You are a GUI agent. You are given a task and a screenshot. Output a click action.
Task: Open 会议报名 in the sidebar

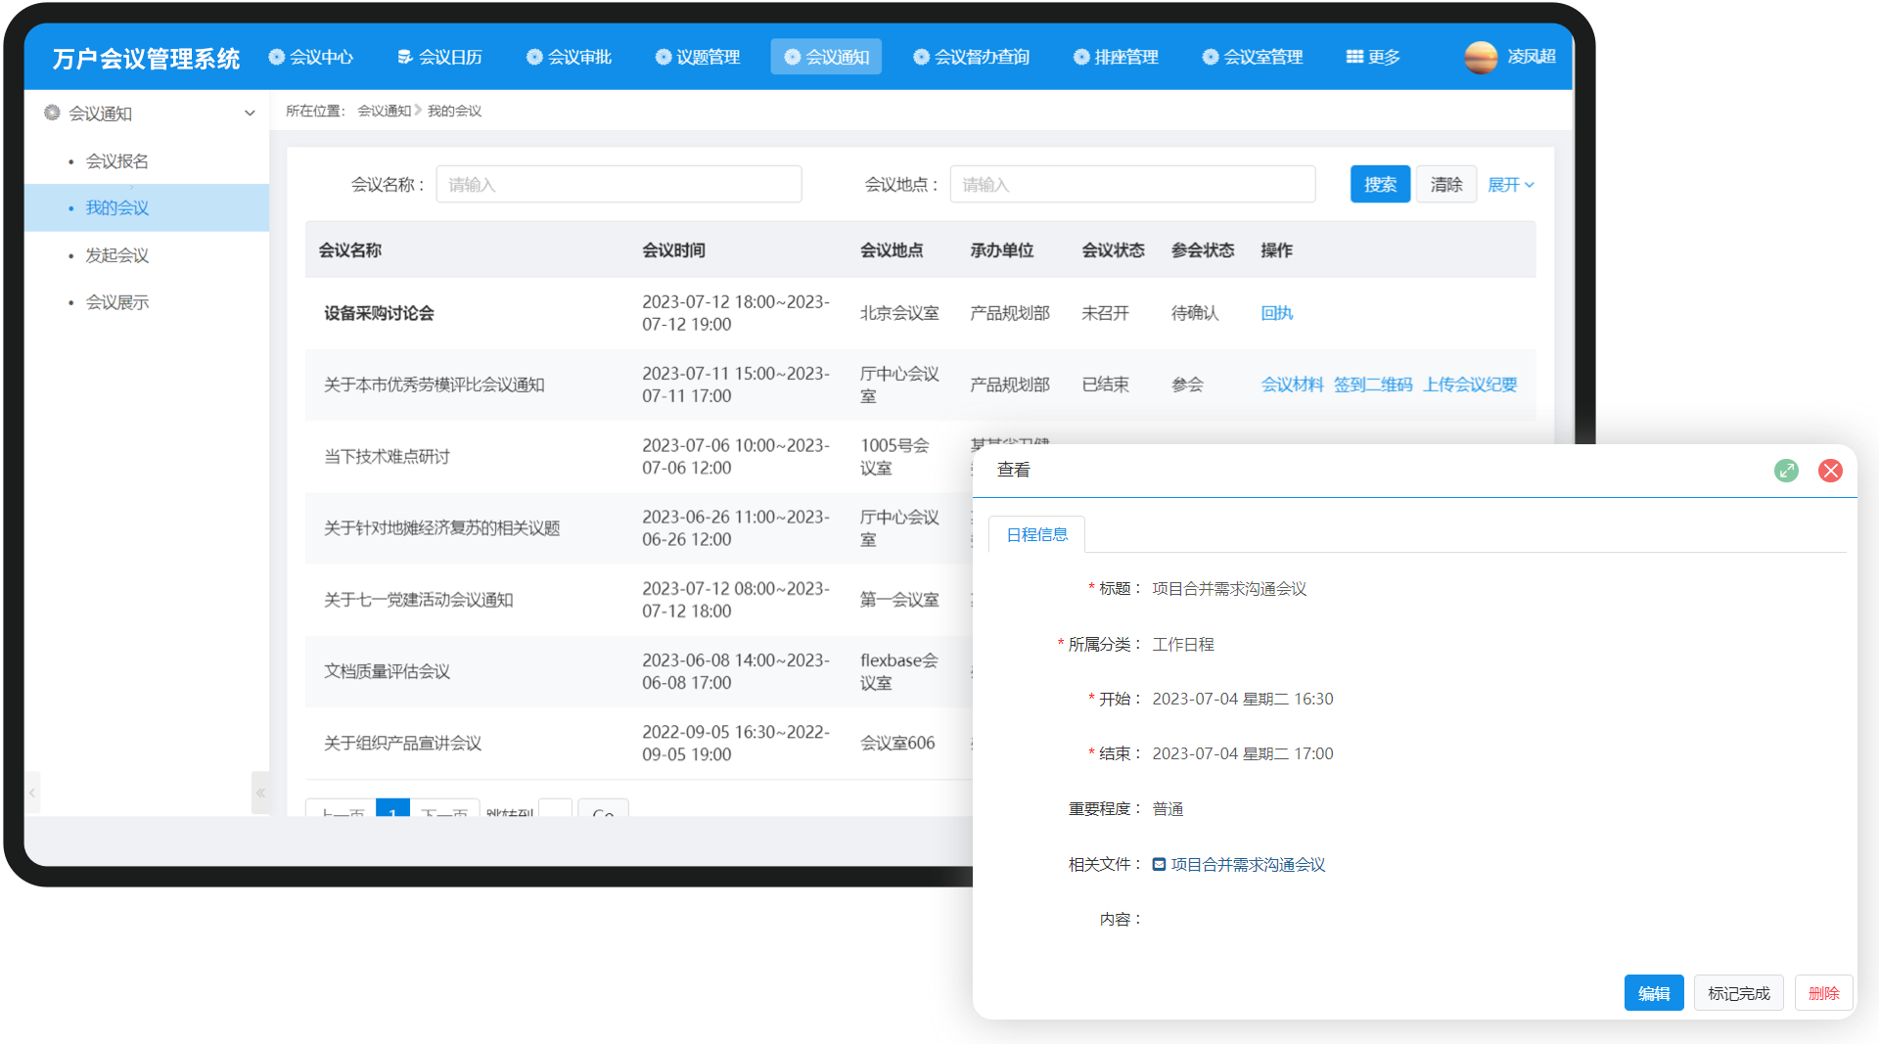[117, 160]
